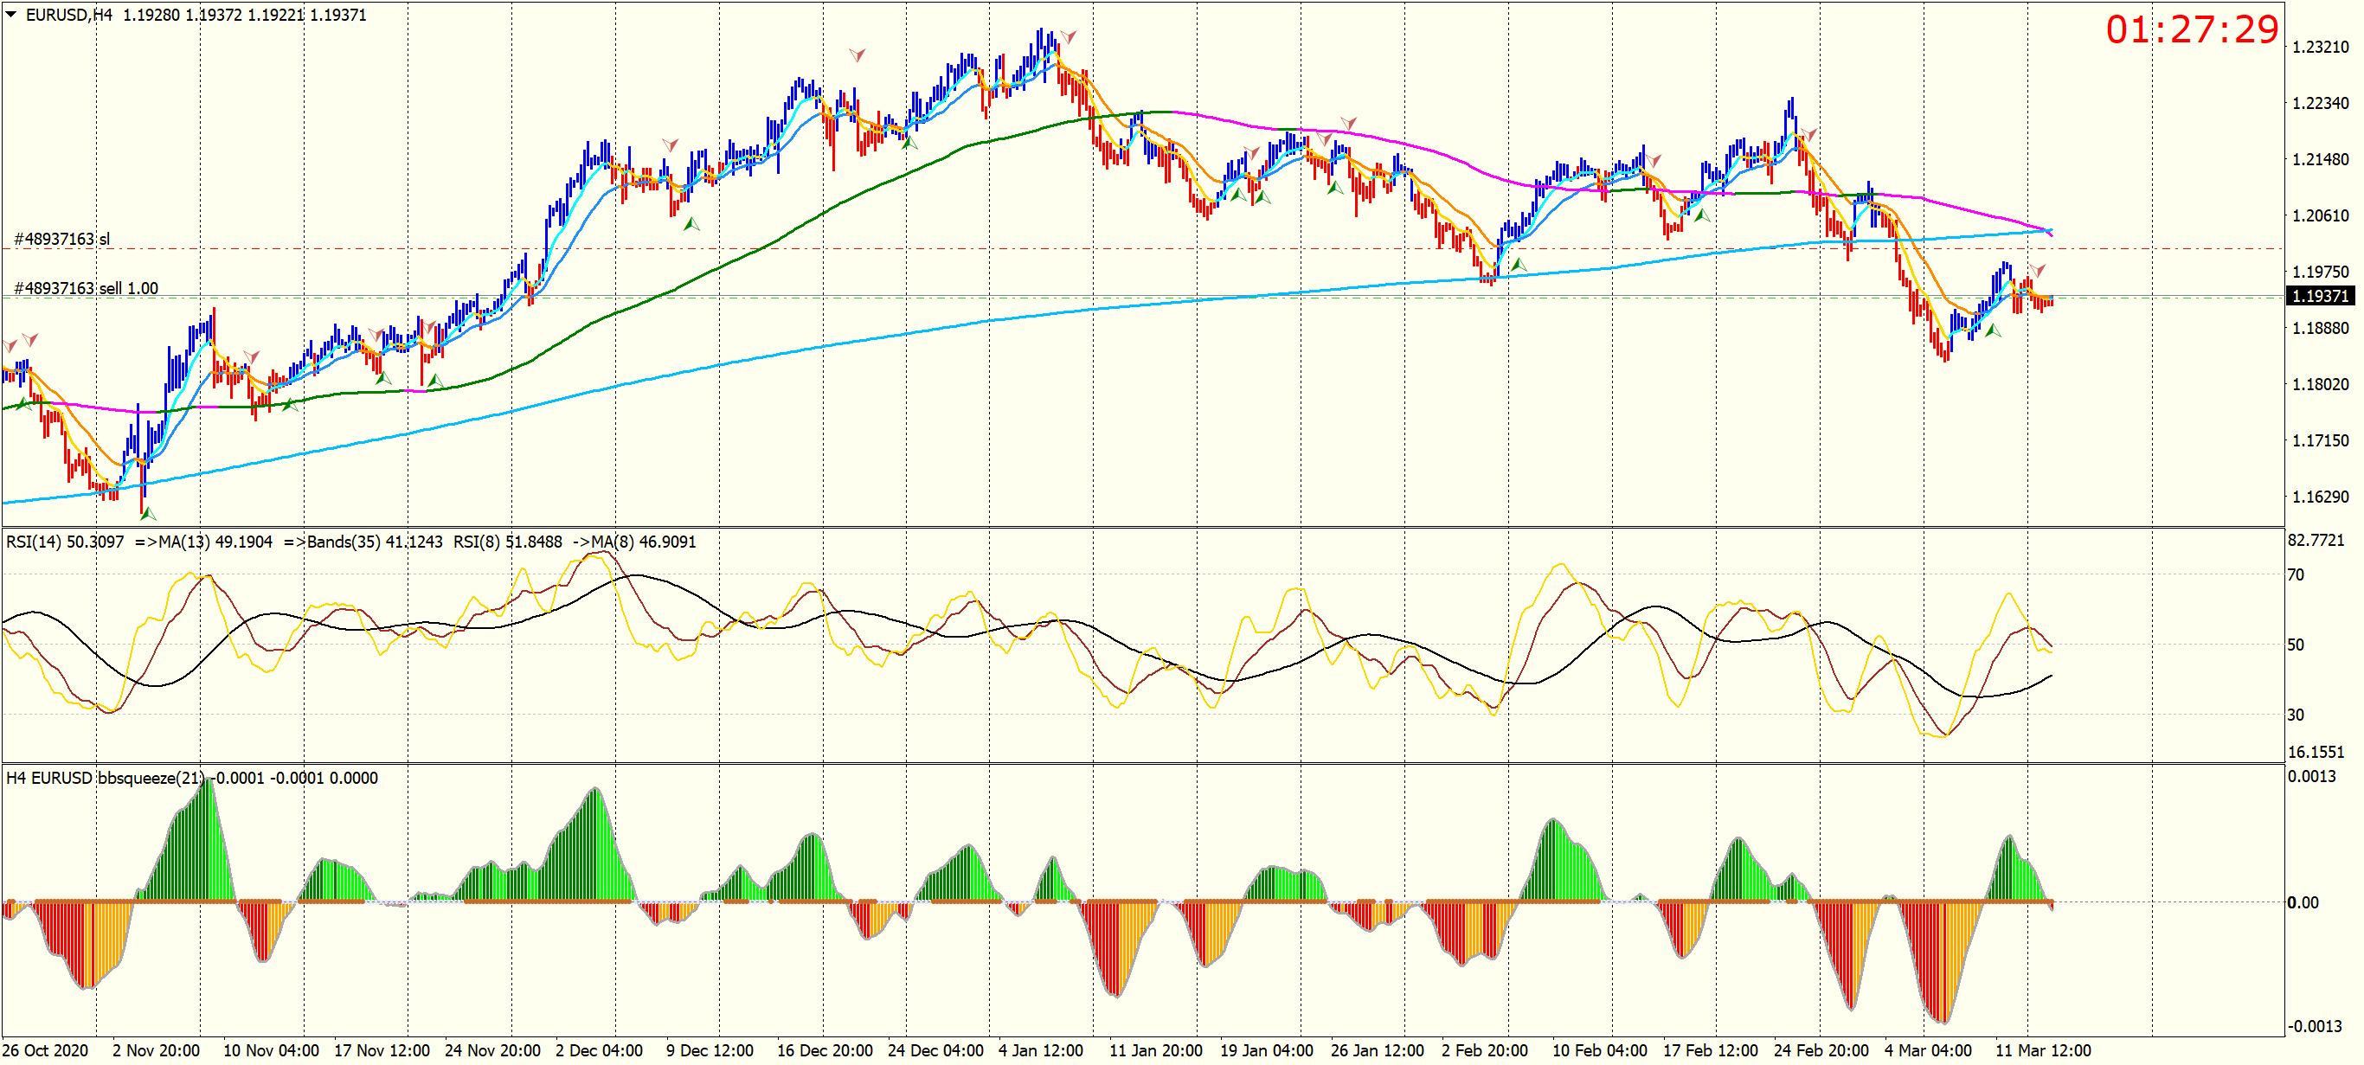Screen dimensions: 2364x1065
Task: Click the rightmost green up arrow signal
Action: [1992, 330]
